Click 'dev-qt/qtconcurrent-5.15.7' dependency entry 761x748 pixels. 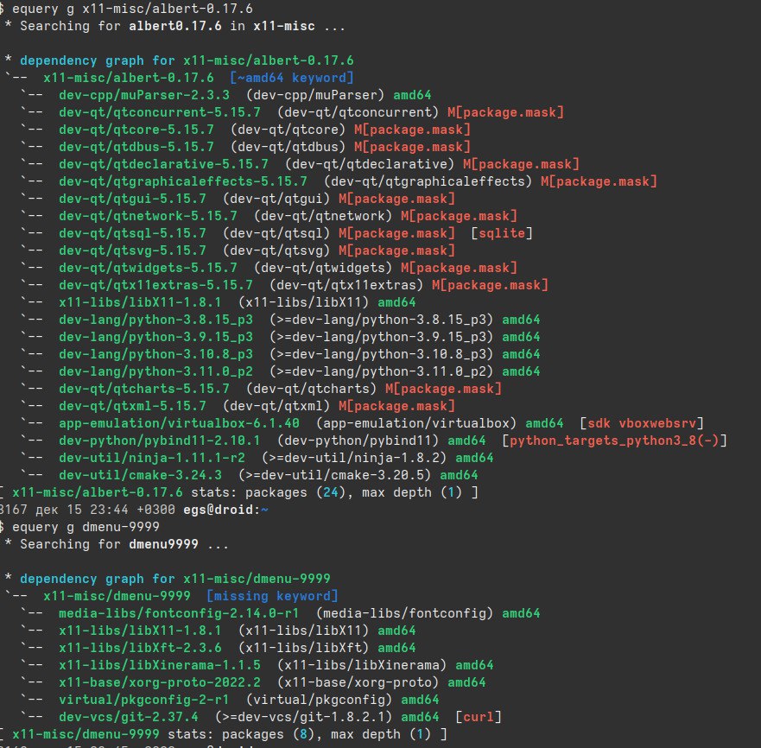click(160, 112)
